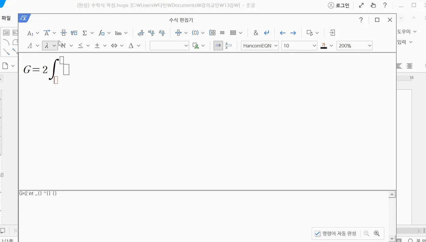Expand the lim dropdown arrow
This screenshot has height=242, width=426.
click(x=126, y=33)
